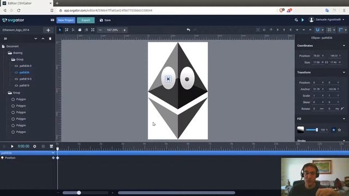Add a Position keyframe with diamond button

pyautogui.click(x=53, y=158)
